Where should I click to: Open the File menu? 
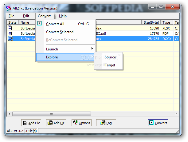tap(11, 16)
